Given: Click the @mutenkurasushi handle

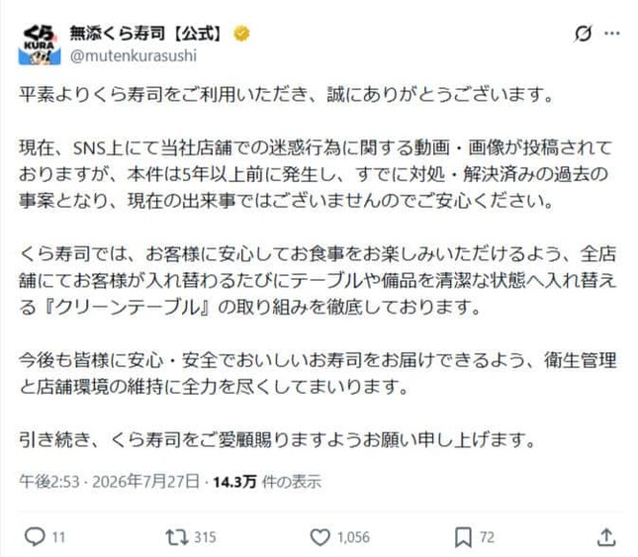Looking at the screenshot, I should click(x=134, y=55).
